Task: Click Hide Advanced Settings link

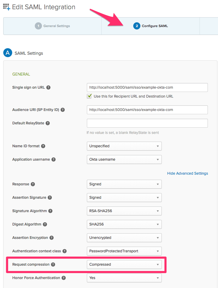Action: click(x=187, y=173)
